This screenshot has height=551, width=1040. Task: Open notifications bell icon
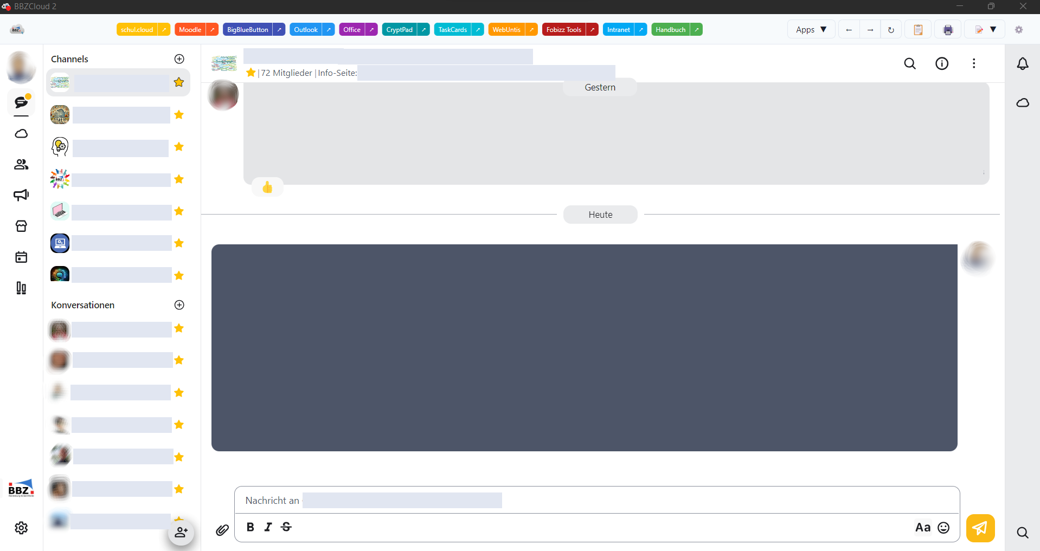[1022, 64]
